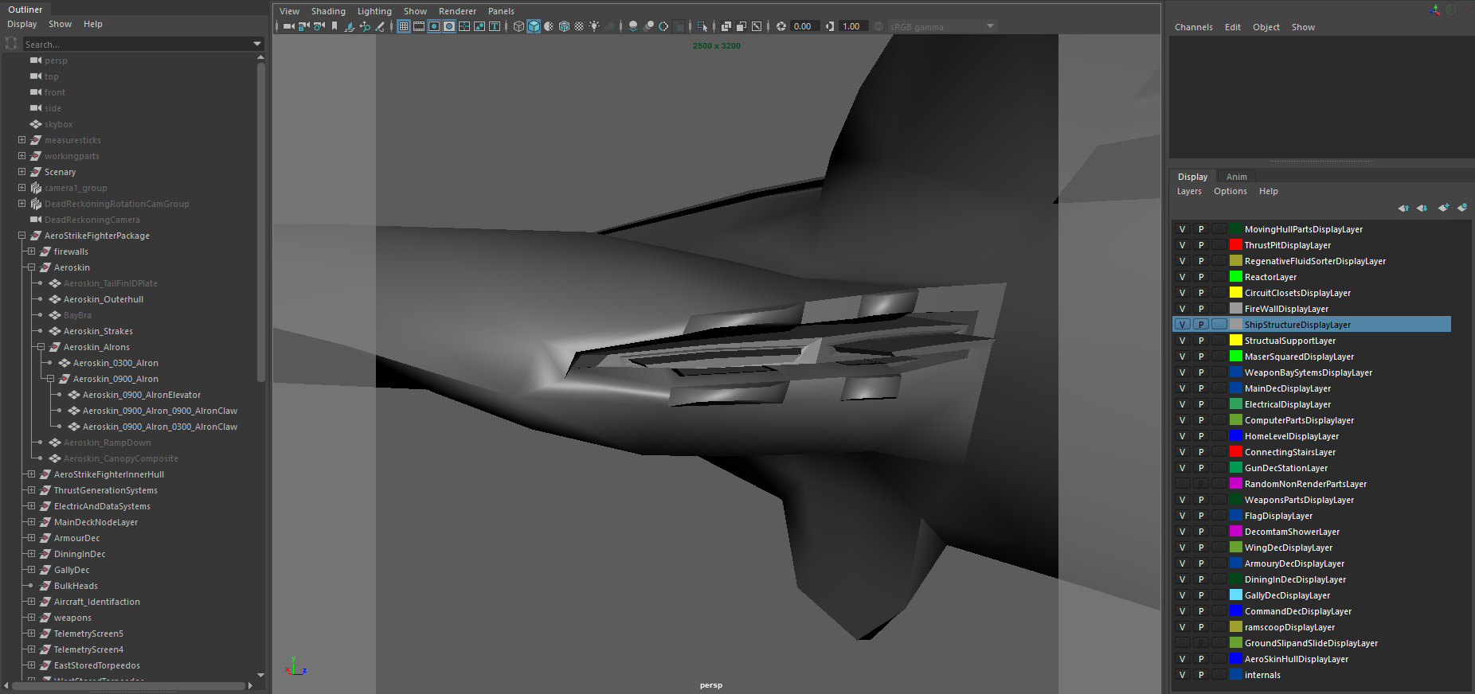Click Move selected layer up icon
1475x694 pixels.
point(1403,208)
